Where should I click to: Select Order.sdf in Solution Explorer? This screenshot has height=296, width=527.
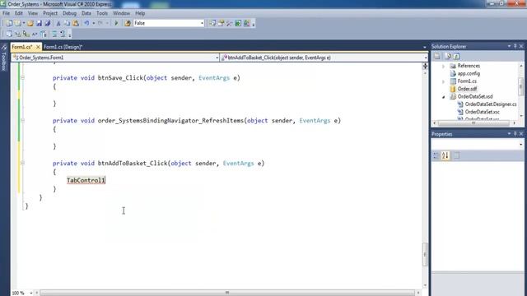467,89
